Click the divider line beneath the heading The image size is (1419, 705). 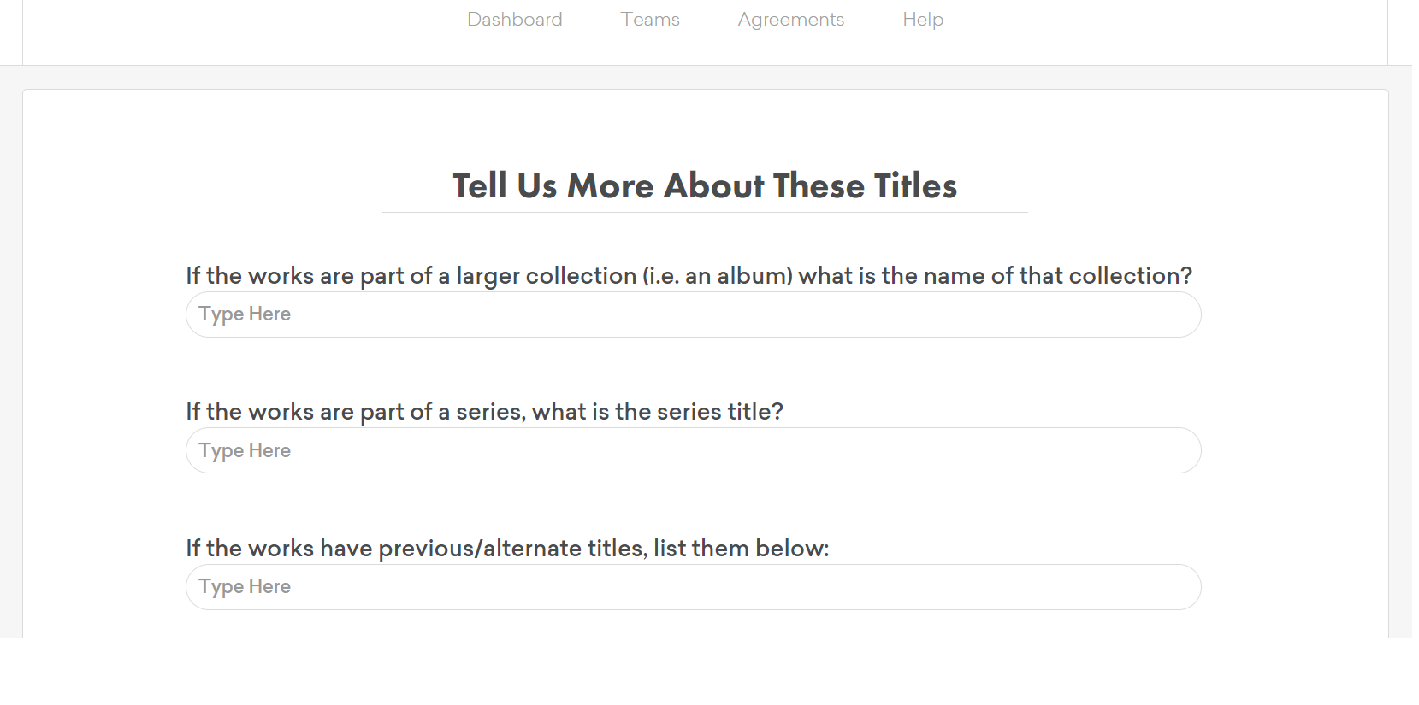coord(704,212)
